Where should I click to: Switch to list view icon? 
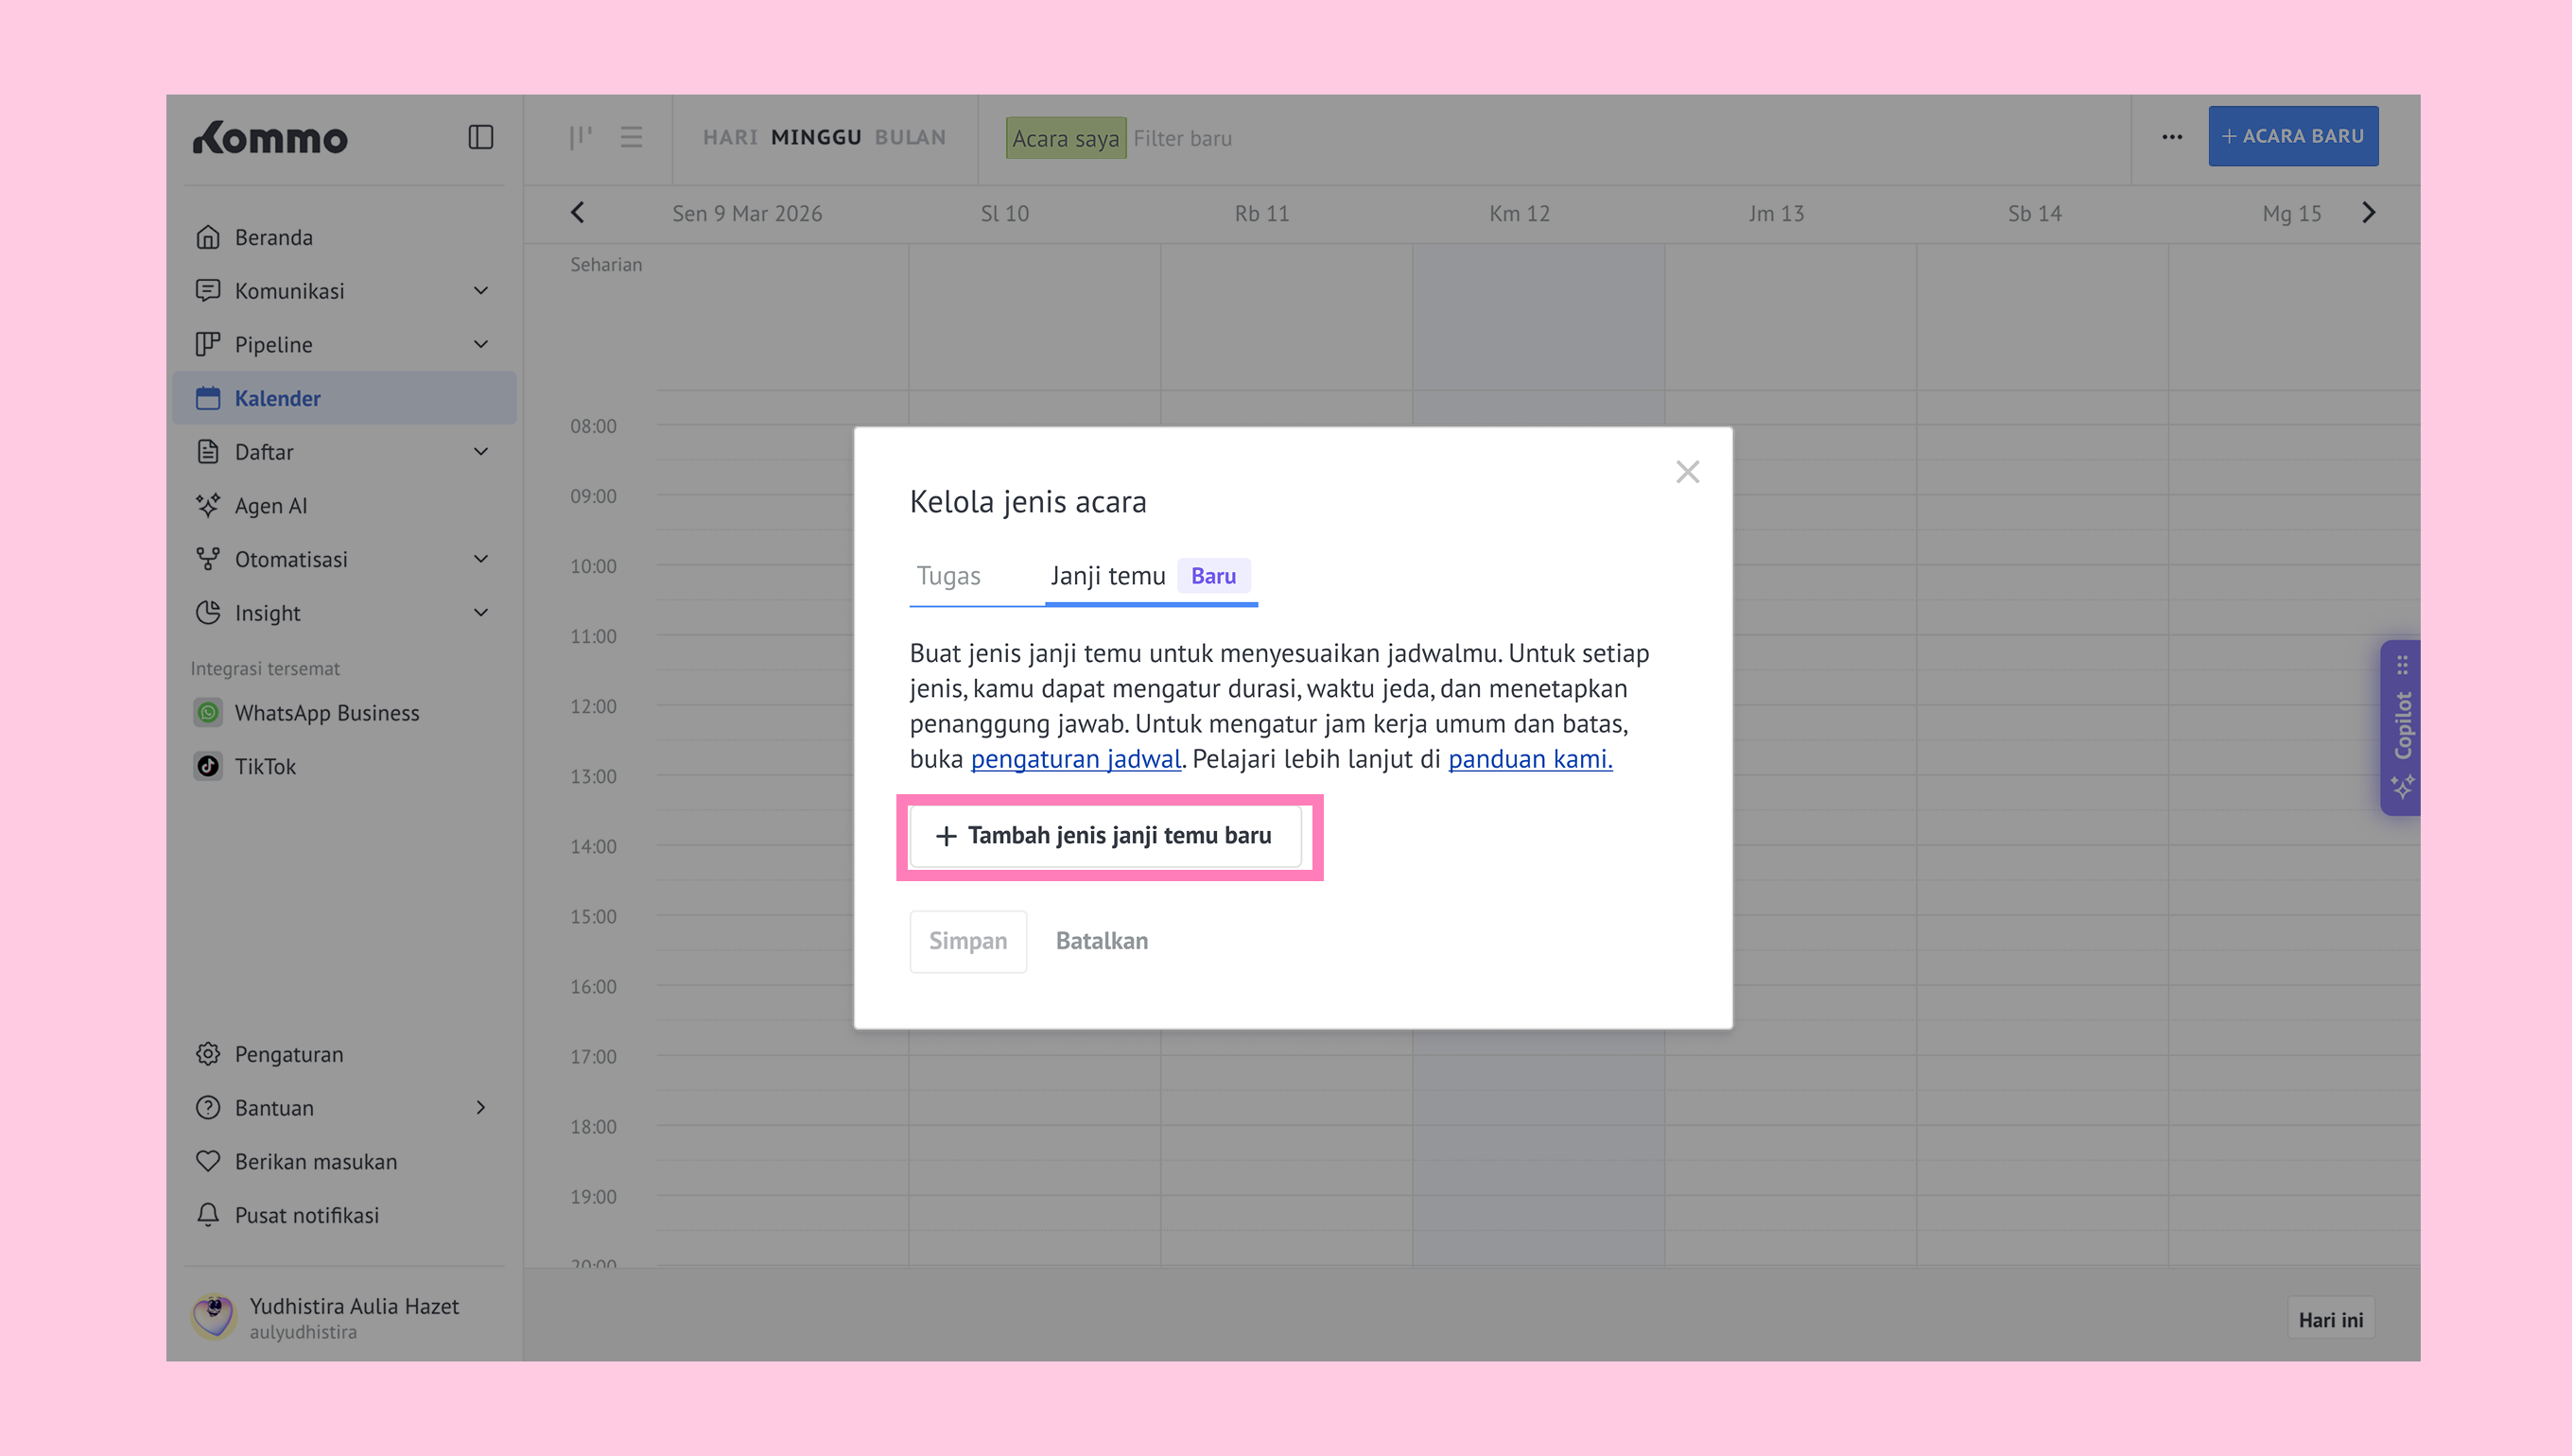pos(631,137)
